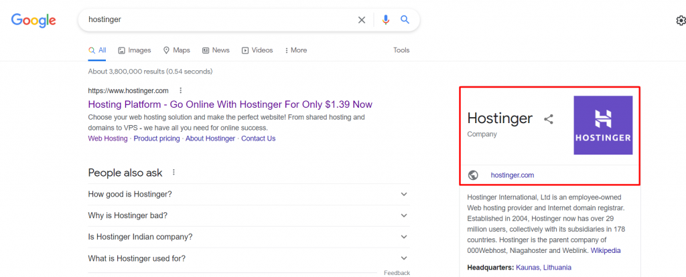Switch to the News tab
The image size is (686, 277).
[216, 50]
